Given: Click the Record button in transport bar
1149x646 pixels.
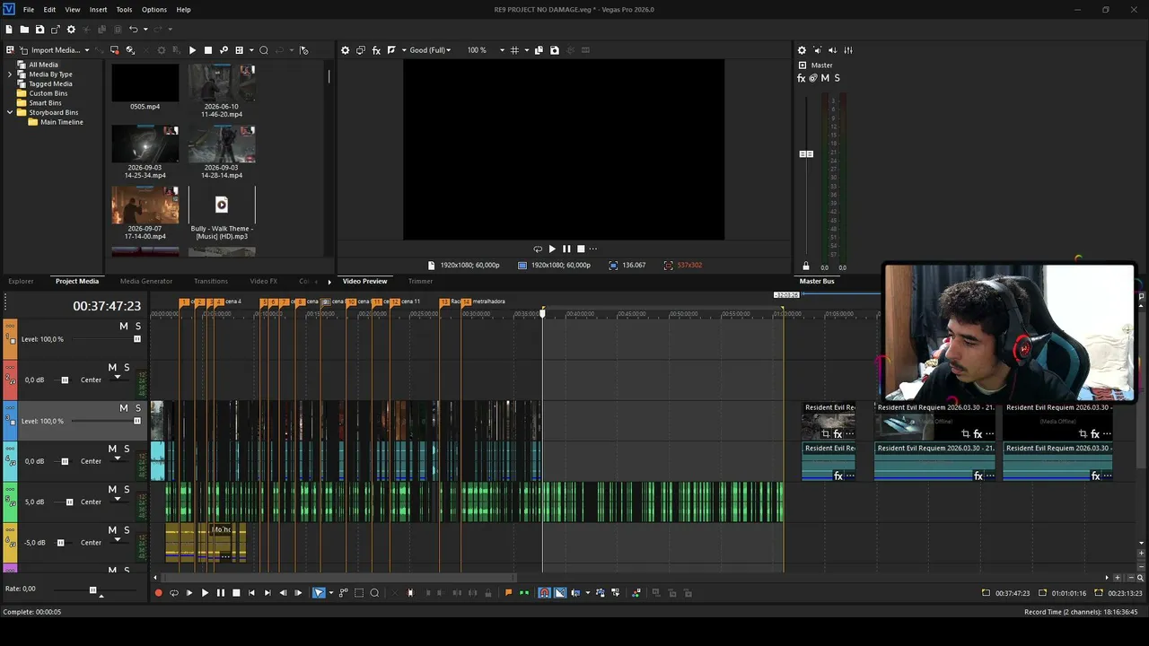Looking at the screenshot, I should (x=159, y=593).
